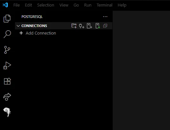Open the Search view in activity bar
Viewport: 170px width, 130px height.
tap(7, 34)
